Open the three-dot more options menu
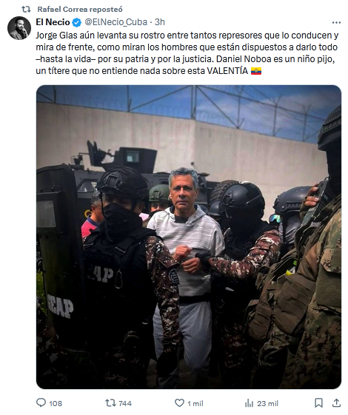The image size is (348, 415). (336, 23)
